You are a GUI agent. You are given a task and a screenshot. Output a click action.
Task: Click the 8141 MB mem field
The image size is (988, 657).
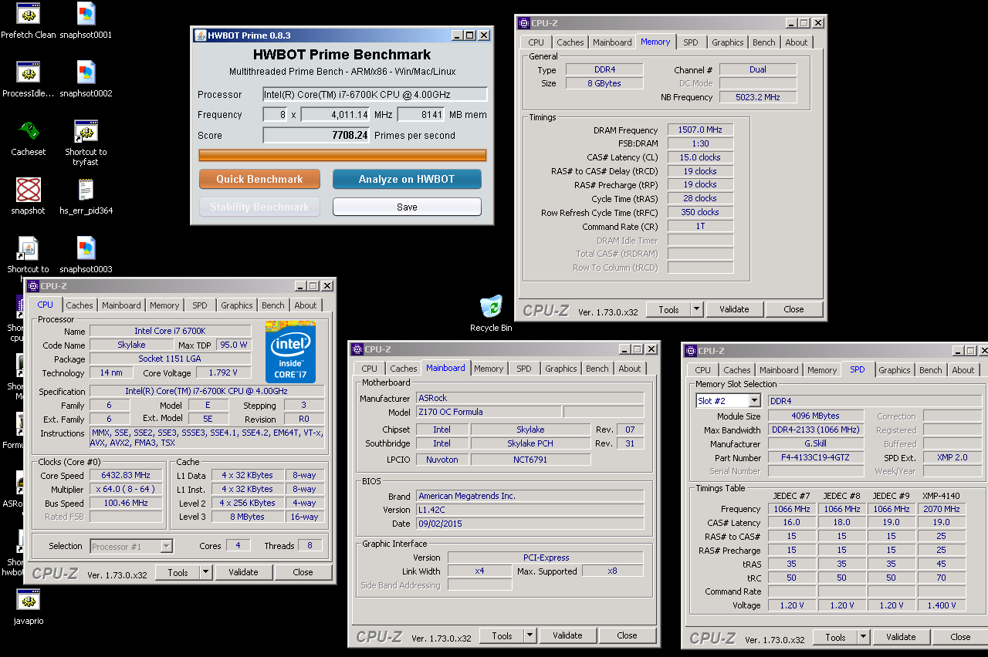(421, 115)
